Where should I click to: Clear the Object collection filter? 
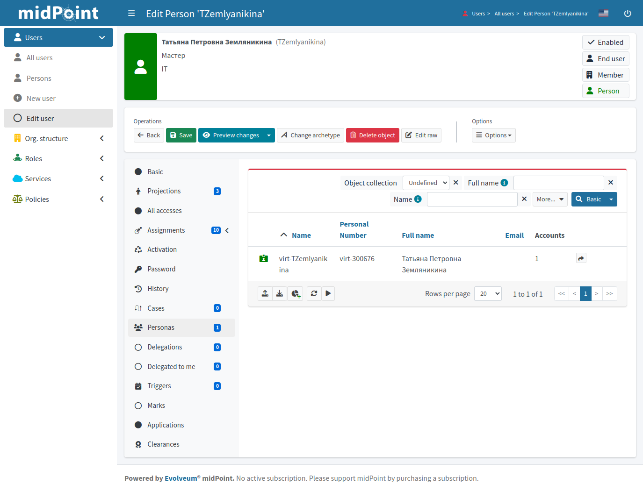pyautogui.click(x=456, y=183)
